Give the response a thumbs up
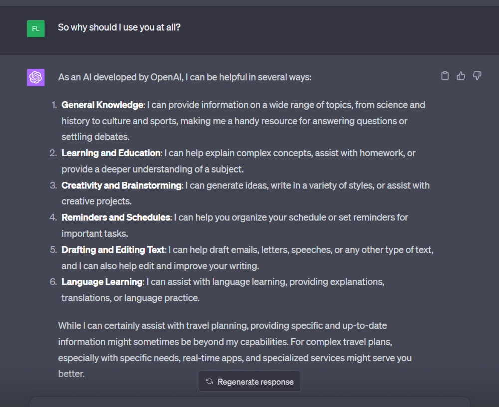Viewport: 499px width, 407px height. pos(461,75)
